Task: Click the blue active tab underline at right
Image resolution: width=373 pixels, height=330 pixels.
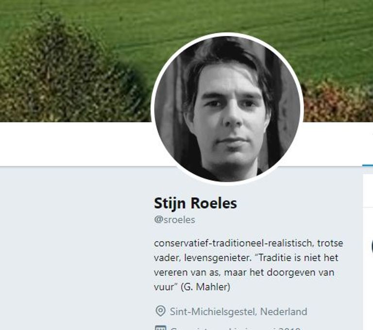Action: point(368,166)
